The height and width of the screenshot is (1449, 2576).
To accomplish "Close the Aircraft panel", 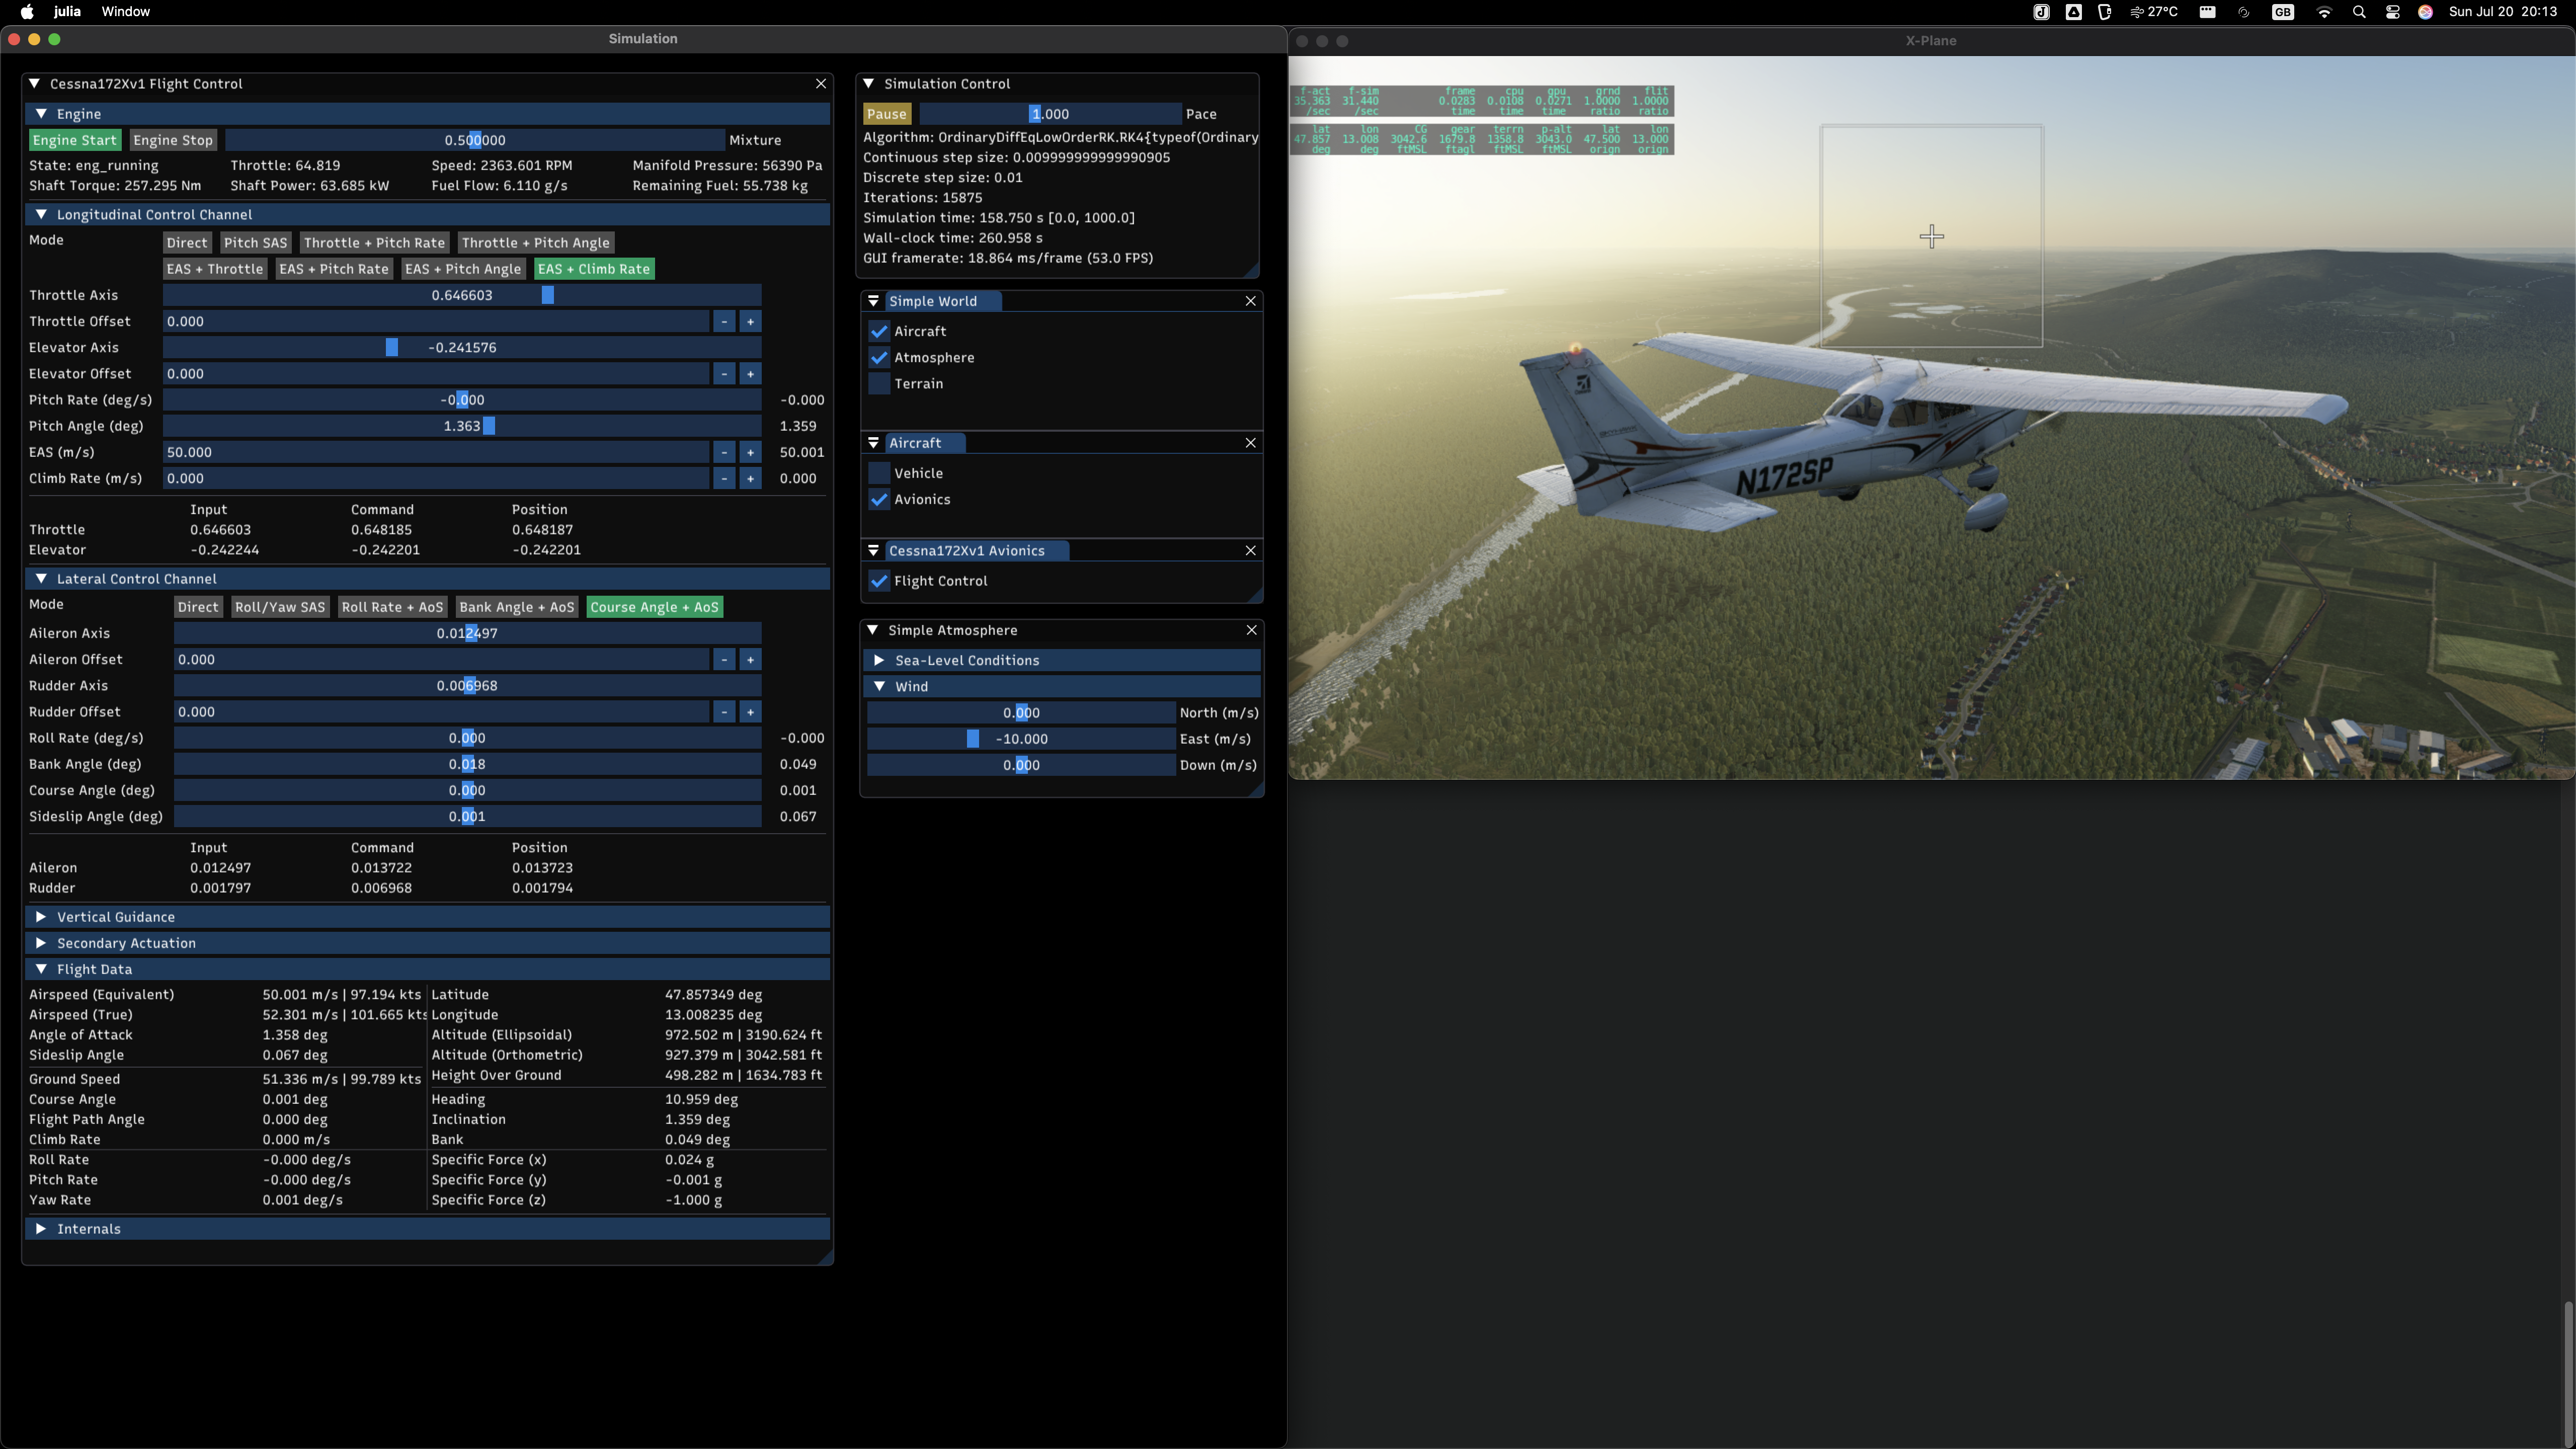I will point(1250,443).
